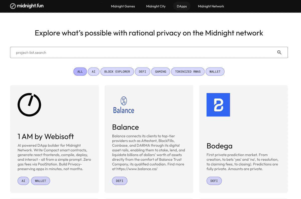The image size is (301, 199).
Task: Click the AI tag on the 1 AM card
Action: pyautogui.click(x=23, y=181)
